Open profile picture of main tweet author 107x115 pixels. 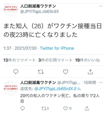11,9
